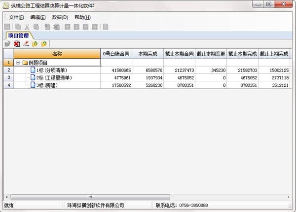Click the red pencil rename icon
Image resolution: width=296 pixels, height=212 pixels.
coord(26,44)
